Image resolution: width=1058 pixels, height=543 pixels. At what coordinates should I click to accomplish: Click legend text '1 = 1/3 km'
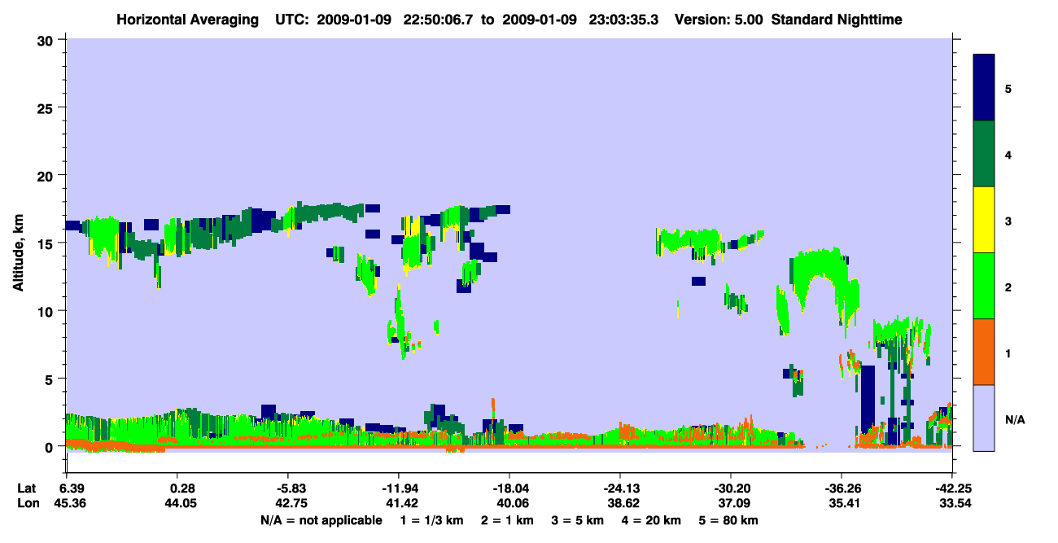pyautogui.click(x=432, y=520)
